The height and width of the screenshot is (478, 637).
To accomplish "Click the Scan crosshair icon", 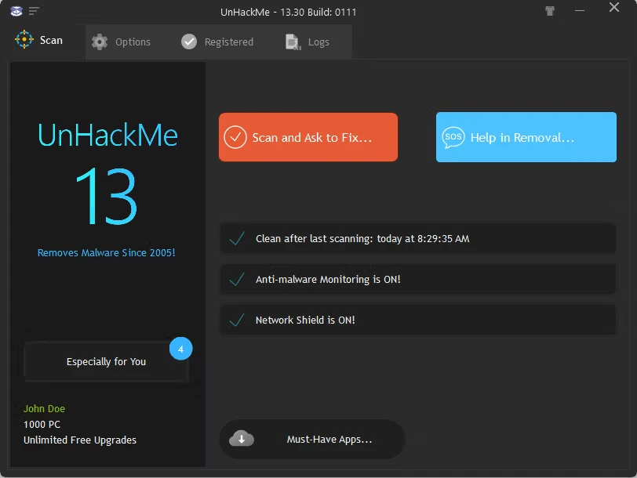I will coord(24,40).
